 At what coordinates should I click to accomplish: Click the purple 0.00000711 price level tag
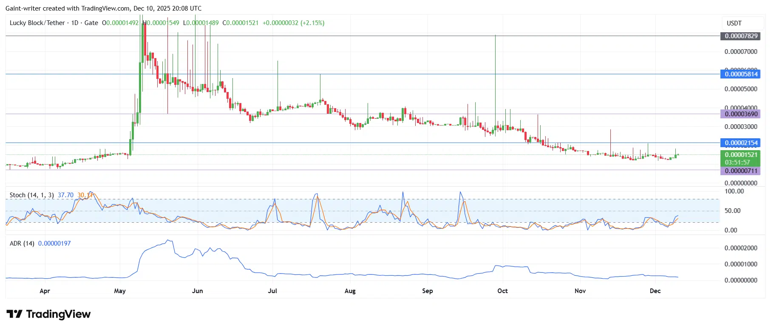point(741,171)
